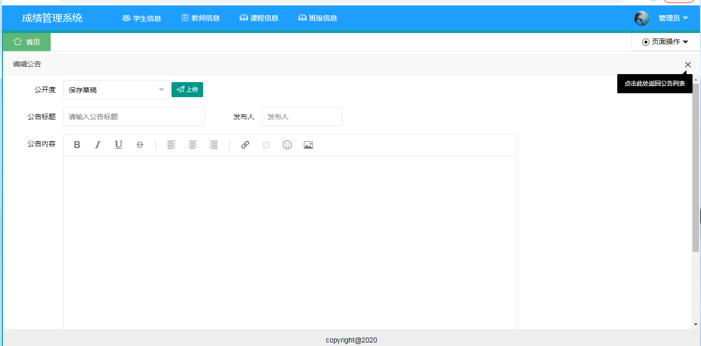The height and width of the screenshot is (346, 701).
Task: Switch to the 首页 tab
Action: [x=27, y=42]
